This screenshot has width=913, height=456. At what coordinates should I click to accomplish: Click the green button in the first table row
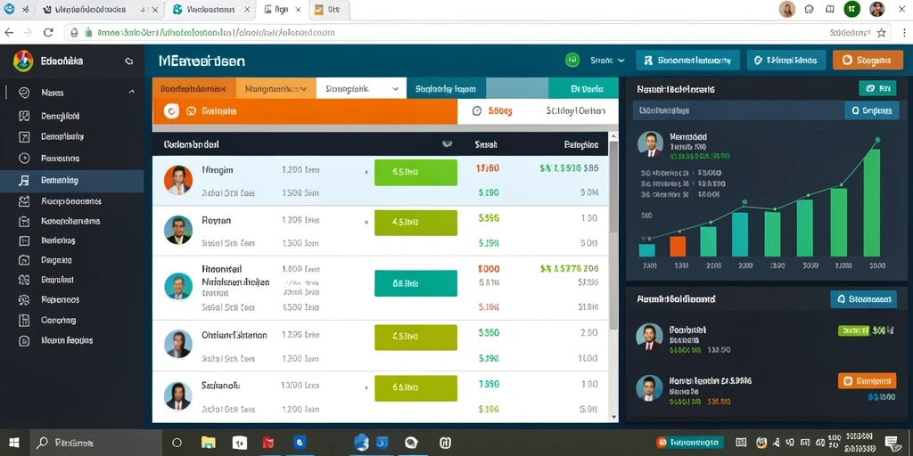pos(415,172)
